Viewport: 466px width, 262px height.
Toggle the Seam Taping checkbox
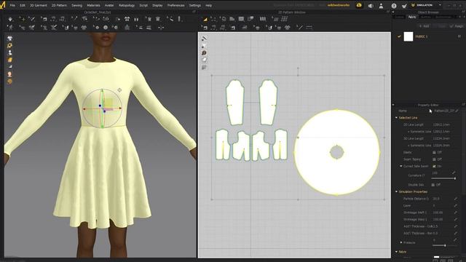pyautogui.click(x=434, y=159)
